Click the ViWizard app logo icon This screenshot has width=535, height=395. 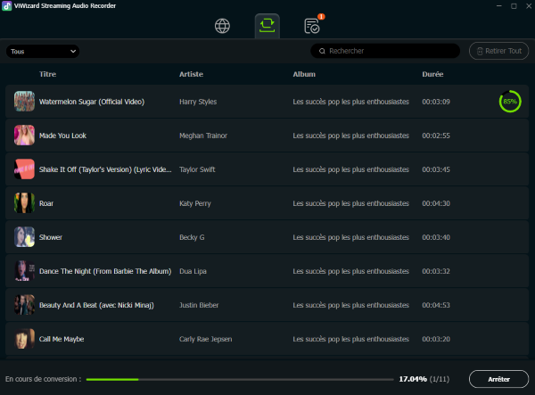[x=8, y=6]
